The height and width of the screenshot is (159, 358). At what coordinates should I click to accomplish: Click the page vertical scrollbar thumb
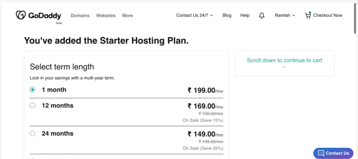tap(355, 18)
